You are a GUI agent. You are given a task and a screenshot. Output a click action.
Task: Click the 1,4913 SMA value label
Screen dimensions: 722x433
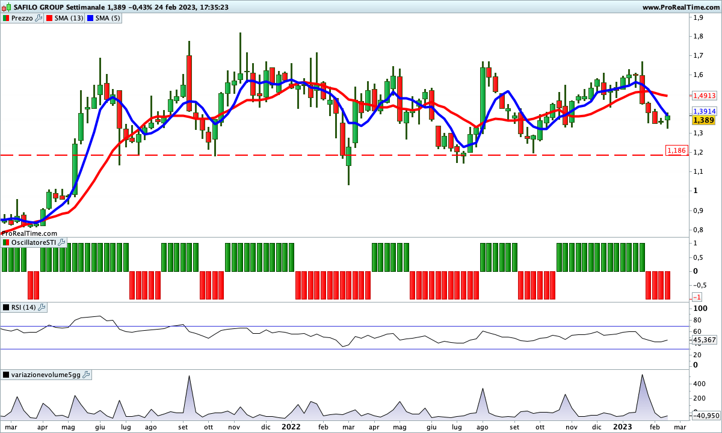point(703,96)
